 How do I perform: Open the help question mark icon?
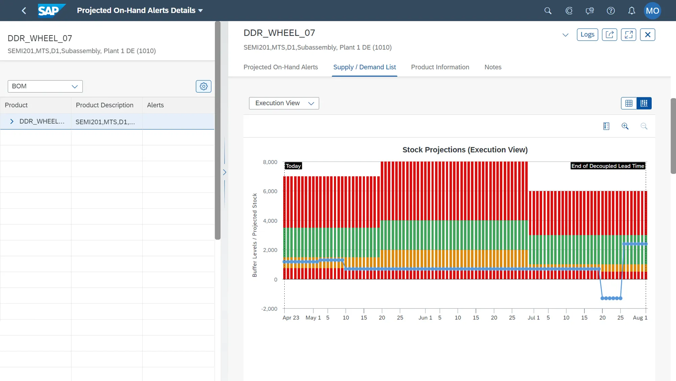pyautogui.click(x=610, y=11)
